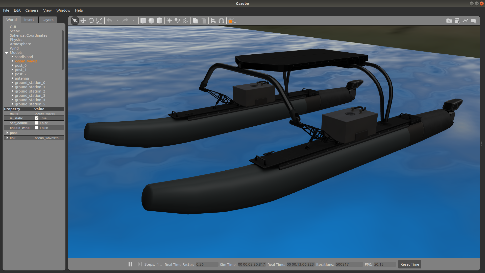Screen dimensions: 485x273
Task: Toggle the snap magnet tool
Action: pyautogui.click(x=222, y=20)
